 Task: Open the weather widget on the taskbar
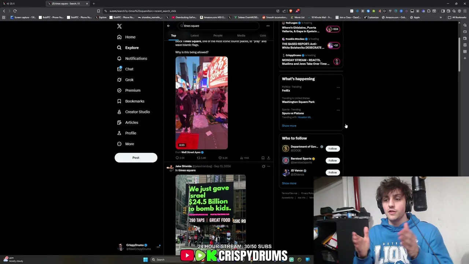[13, 260]
